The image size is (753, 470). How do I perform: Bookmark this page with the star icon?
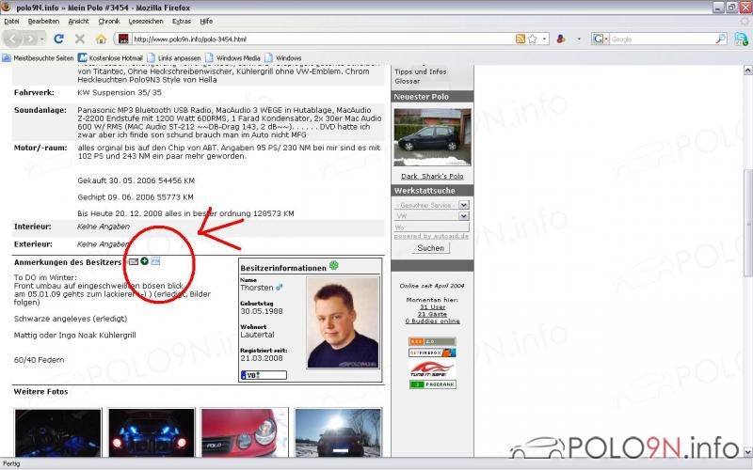click(x=532, y=39)
